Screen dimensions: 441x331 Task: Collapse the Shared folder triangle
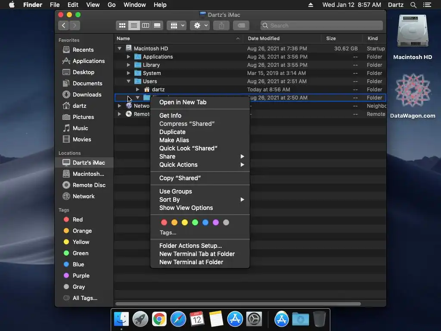[x=137, y=98]
